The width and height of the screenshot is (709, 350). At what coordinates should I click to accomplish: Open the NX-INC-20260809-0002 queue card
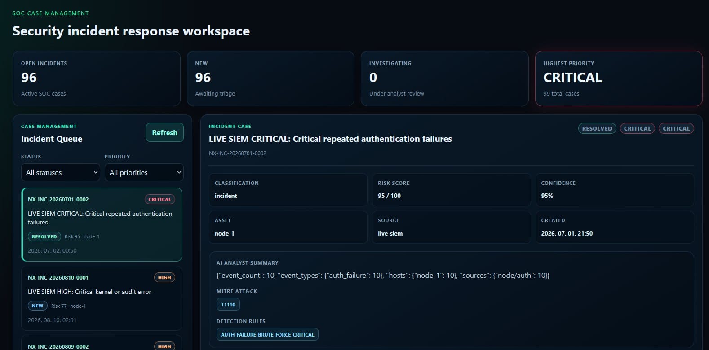(x=102, y=343)
